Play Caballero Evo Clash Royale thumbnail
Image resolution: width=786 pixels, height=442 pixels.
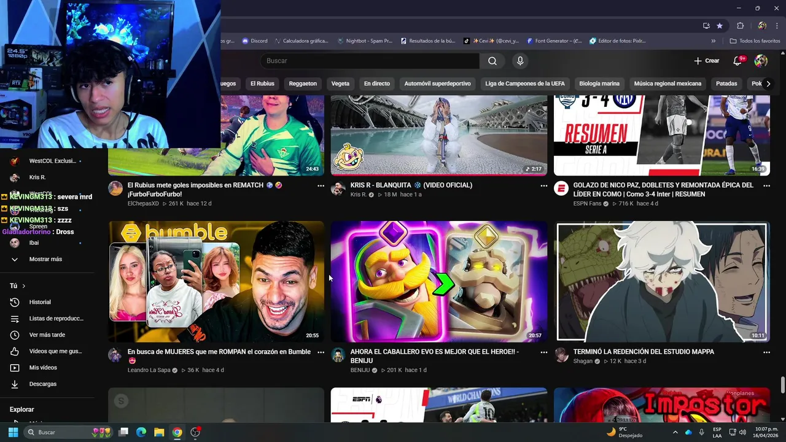(438, 282)
